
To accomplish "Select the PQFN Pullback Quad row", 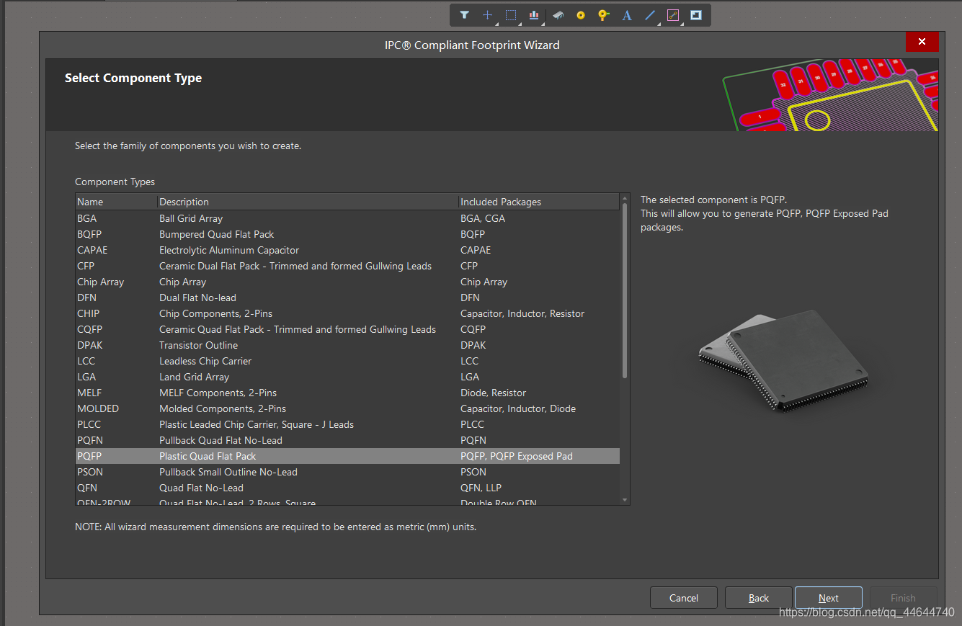I will click(x=347, y=440).
